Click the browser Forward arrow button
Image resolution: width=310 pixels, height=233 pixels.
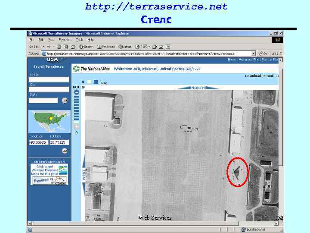(x=49, y=47)
